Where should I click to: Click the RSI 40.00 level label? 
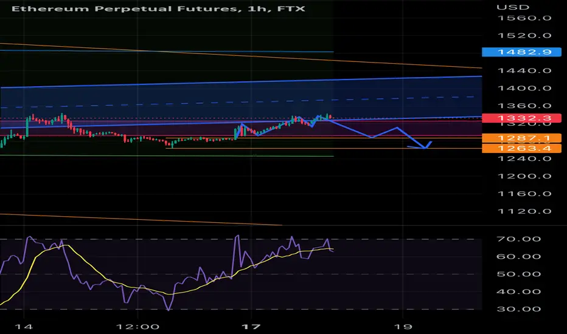pos(519,291)
